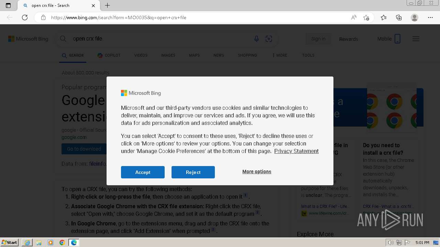Image resolution: width=440 pixels, height=247 pixels.
Task: Close the 'open crx file - Search' tab
Action: click(93, 5)
